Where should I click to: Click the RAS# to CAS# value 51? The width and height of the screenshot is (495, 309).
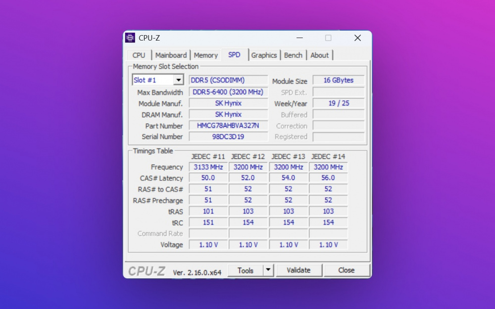[x=208, y=189]
